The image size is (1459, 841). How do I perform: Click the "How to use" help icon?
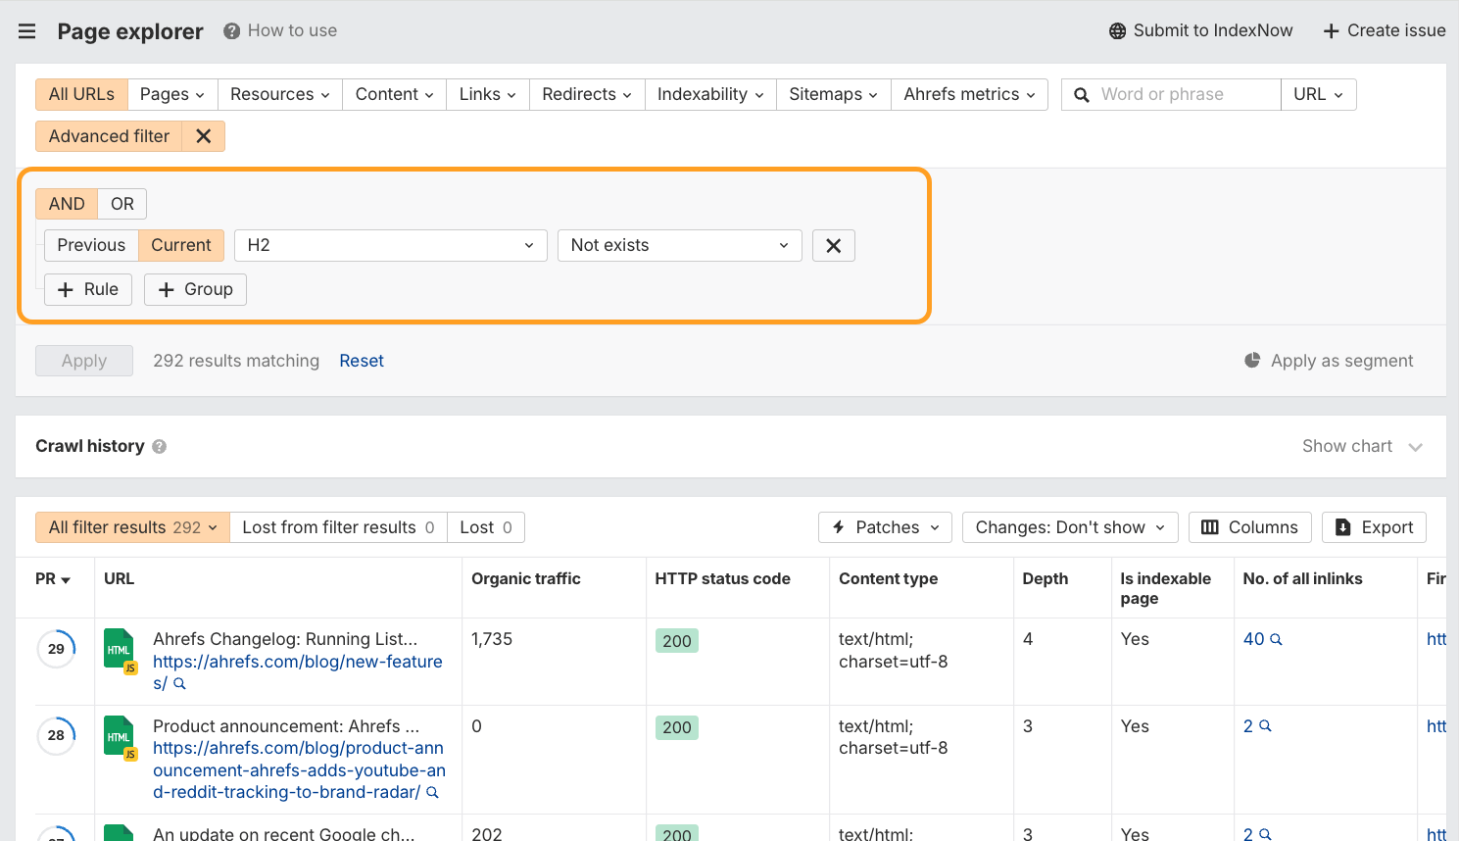click(x=230, y=30)
